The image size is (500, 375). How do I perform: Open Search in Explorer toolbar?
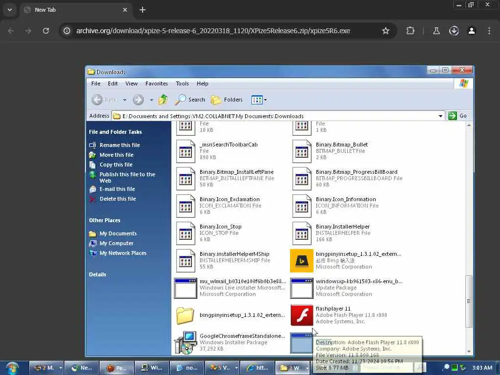(190, 100)
